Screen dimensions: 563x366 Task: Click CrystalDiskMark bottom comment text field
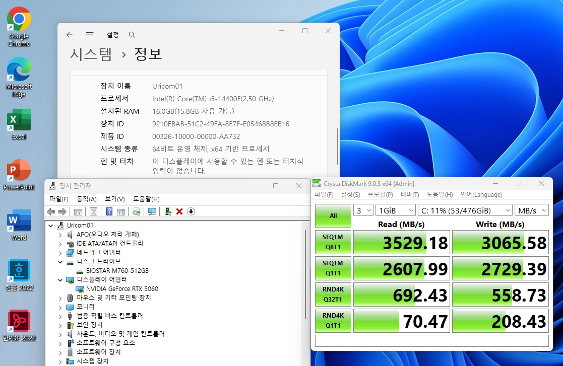click(x=431, y=341)
